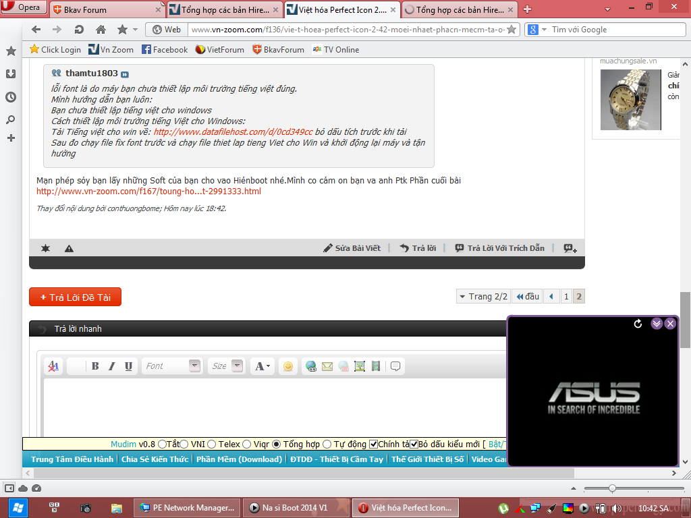Toggle bold formatting in quick reply editor
The image size is (691, 518).
95,366
